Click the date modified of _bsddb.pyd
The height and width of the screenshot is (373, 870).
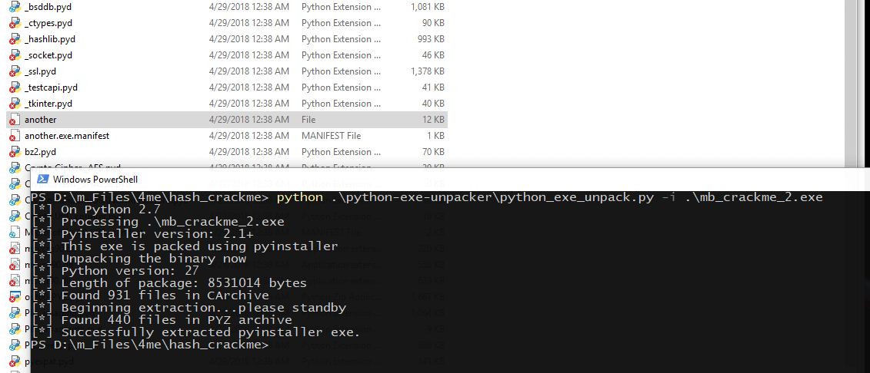249,7
